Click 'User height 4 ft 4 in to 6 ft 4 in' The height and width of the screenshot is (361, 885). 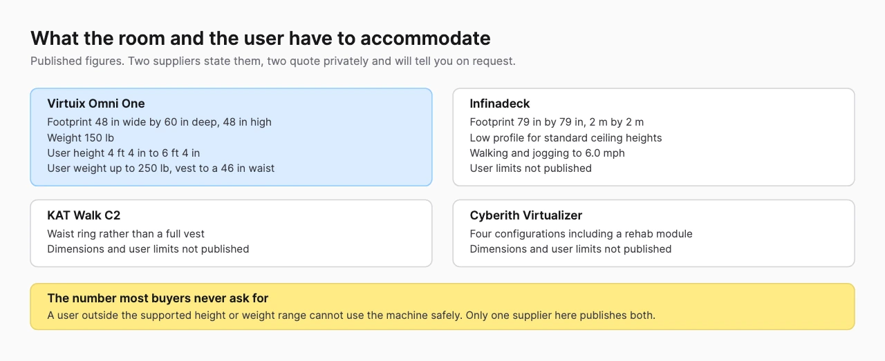tap(124, 153)
